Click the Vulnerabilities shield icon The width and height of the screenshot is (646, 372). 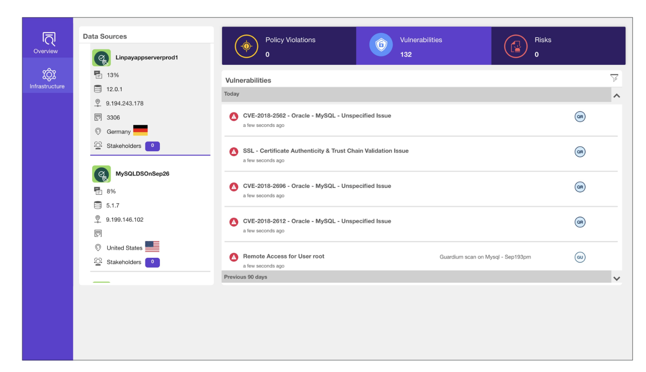pyautogui.click(x=380, y=45)
